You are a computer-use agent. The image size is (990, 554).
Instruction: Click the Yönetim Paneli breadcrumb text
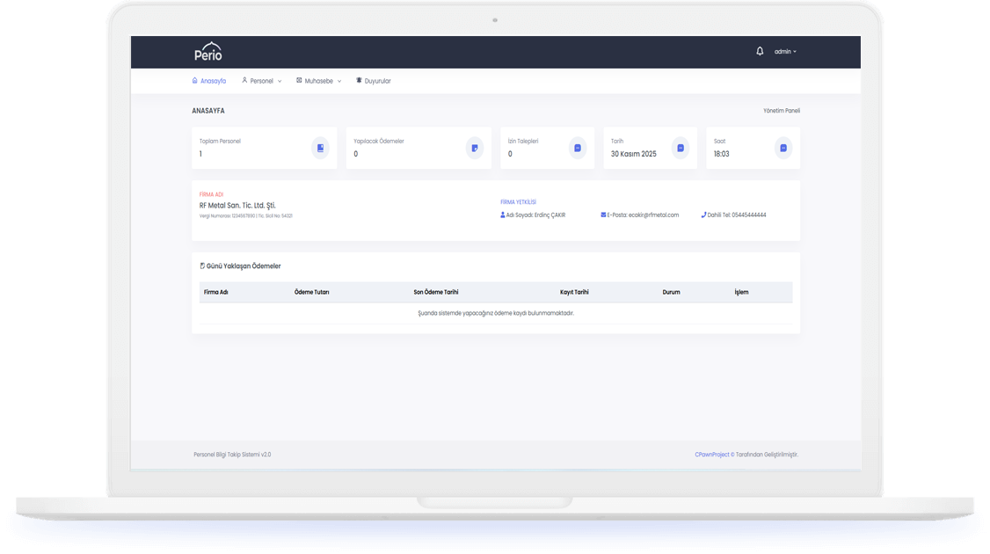(x=781, y=111)
